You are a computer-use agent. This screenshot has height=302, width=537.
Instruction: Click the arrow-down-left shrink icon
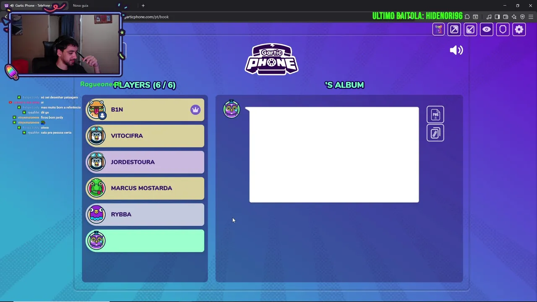(470, 29)
